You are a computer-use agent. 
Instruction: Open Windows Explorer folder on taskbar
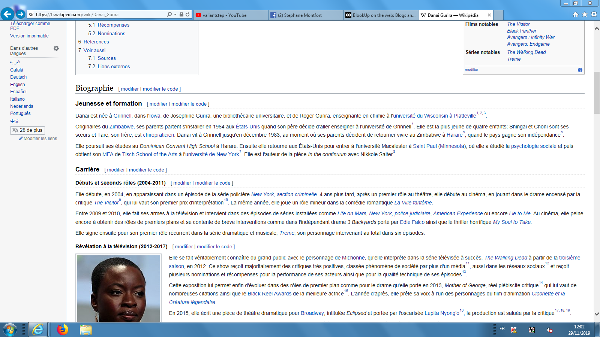pos(85,330)
